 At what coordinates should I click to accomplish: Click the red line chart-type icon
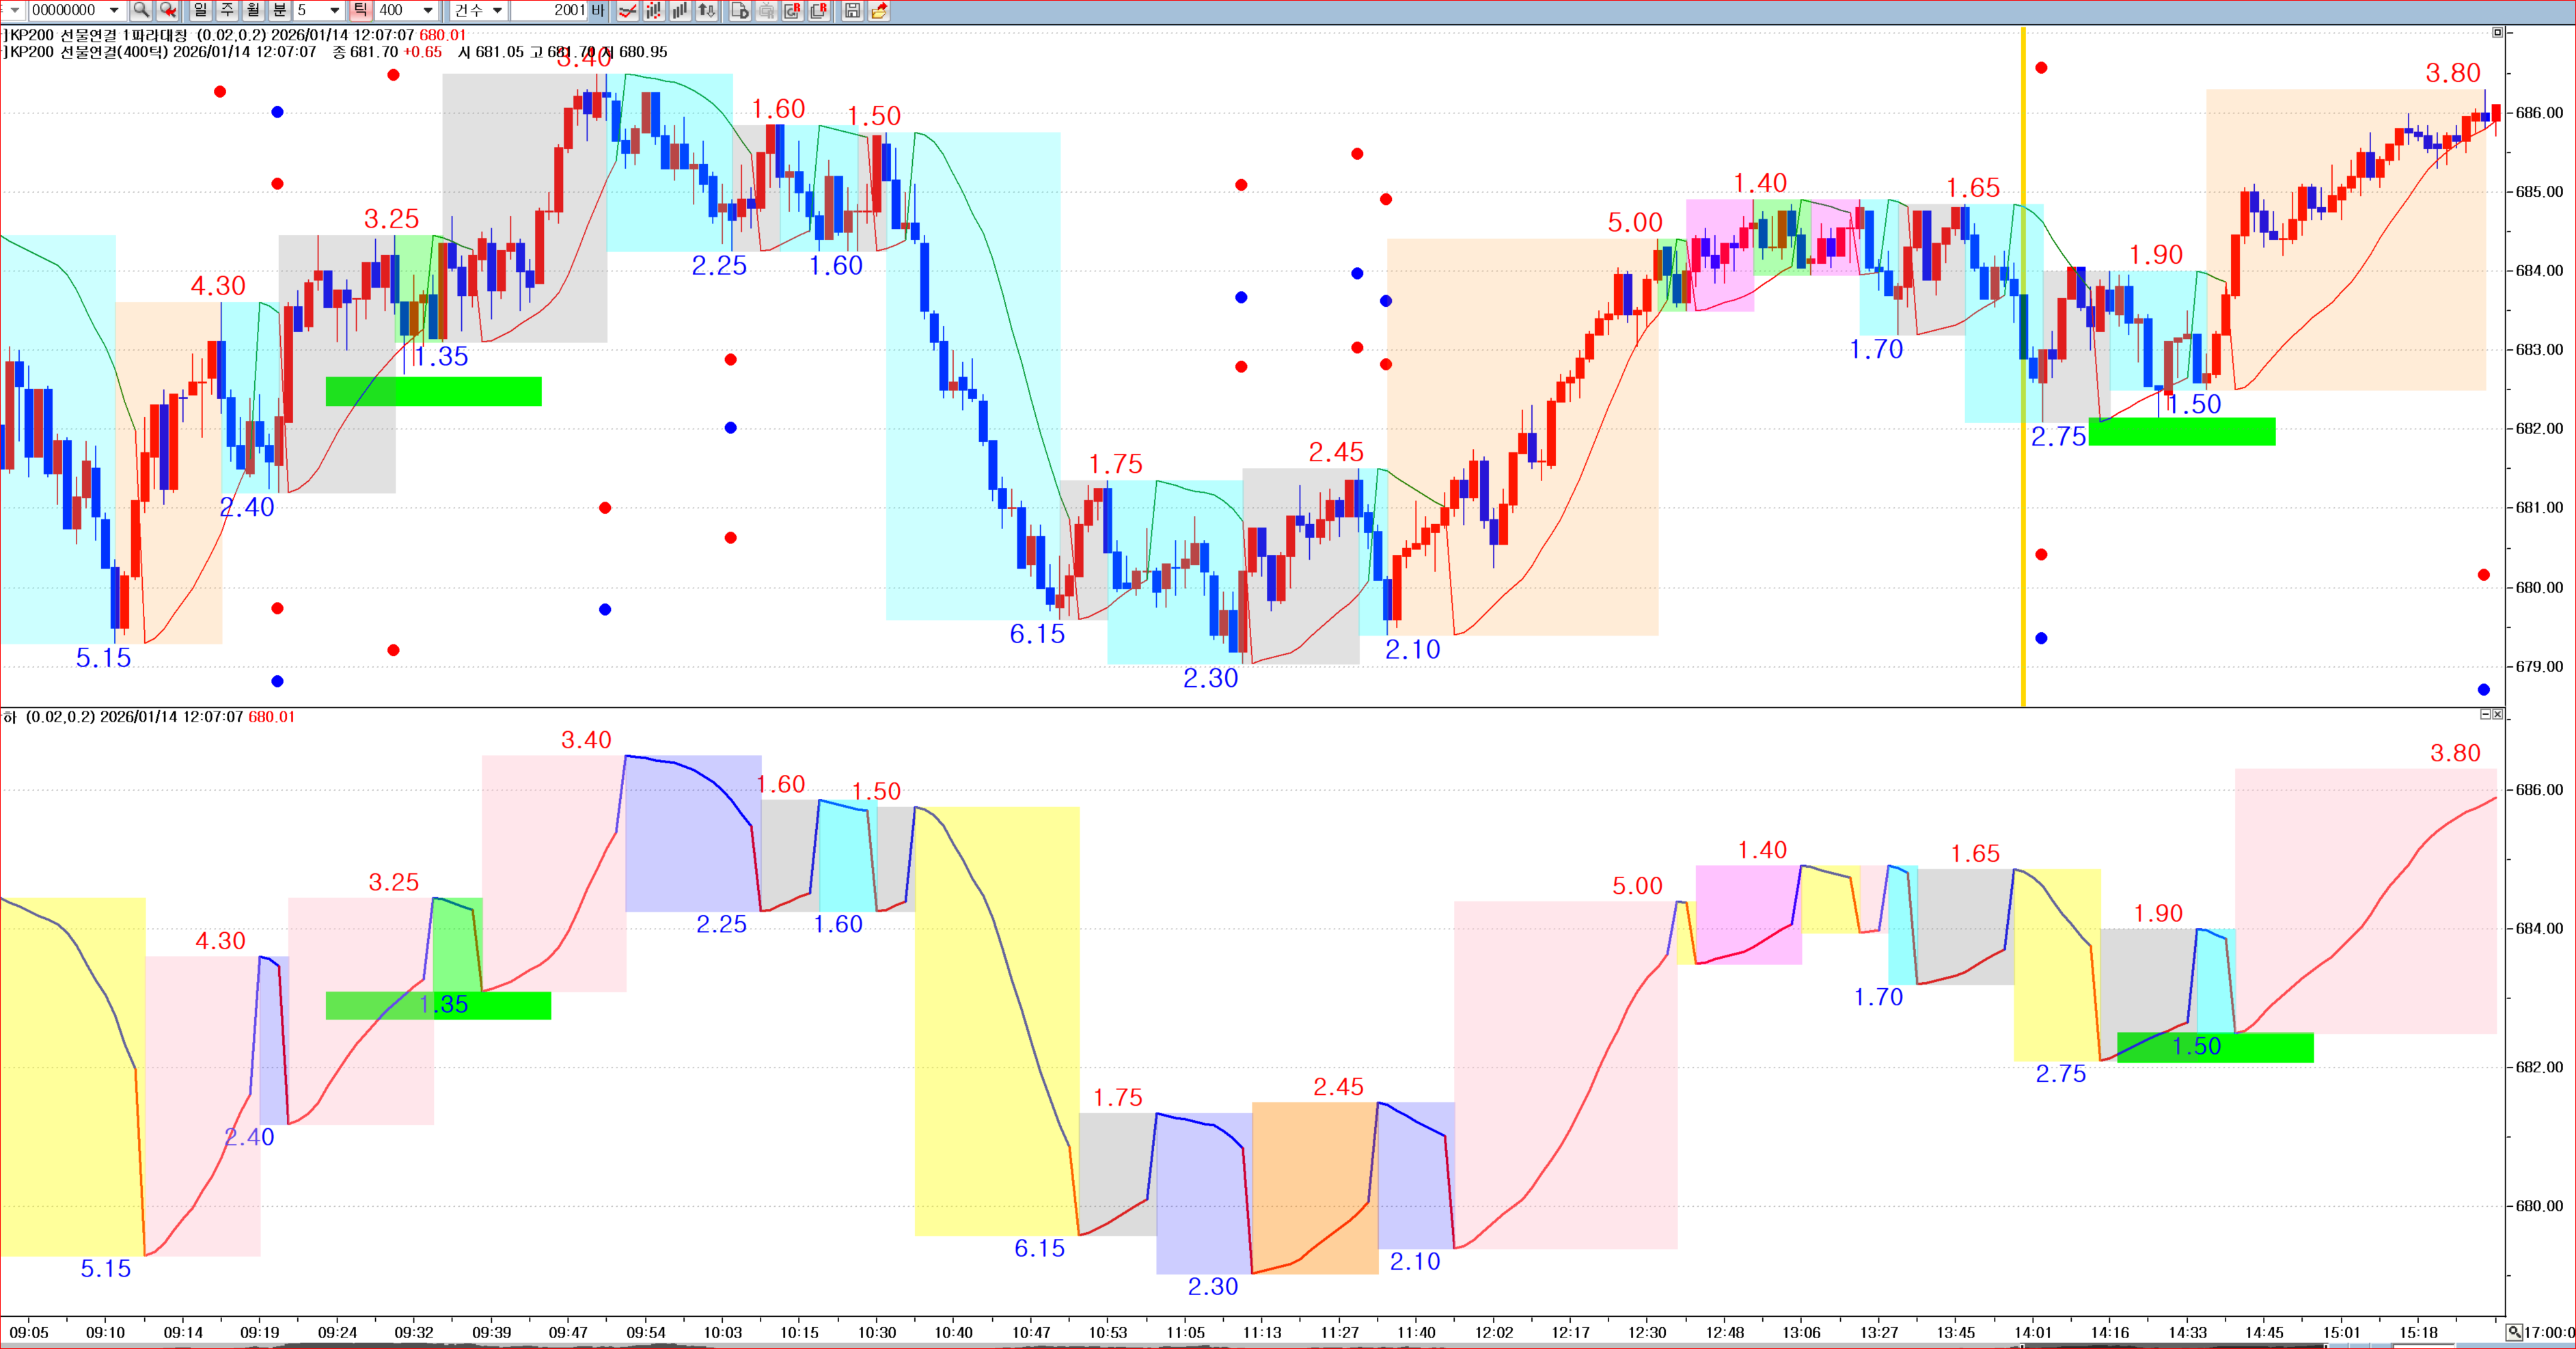coord(627,11)
